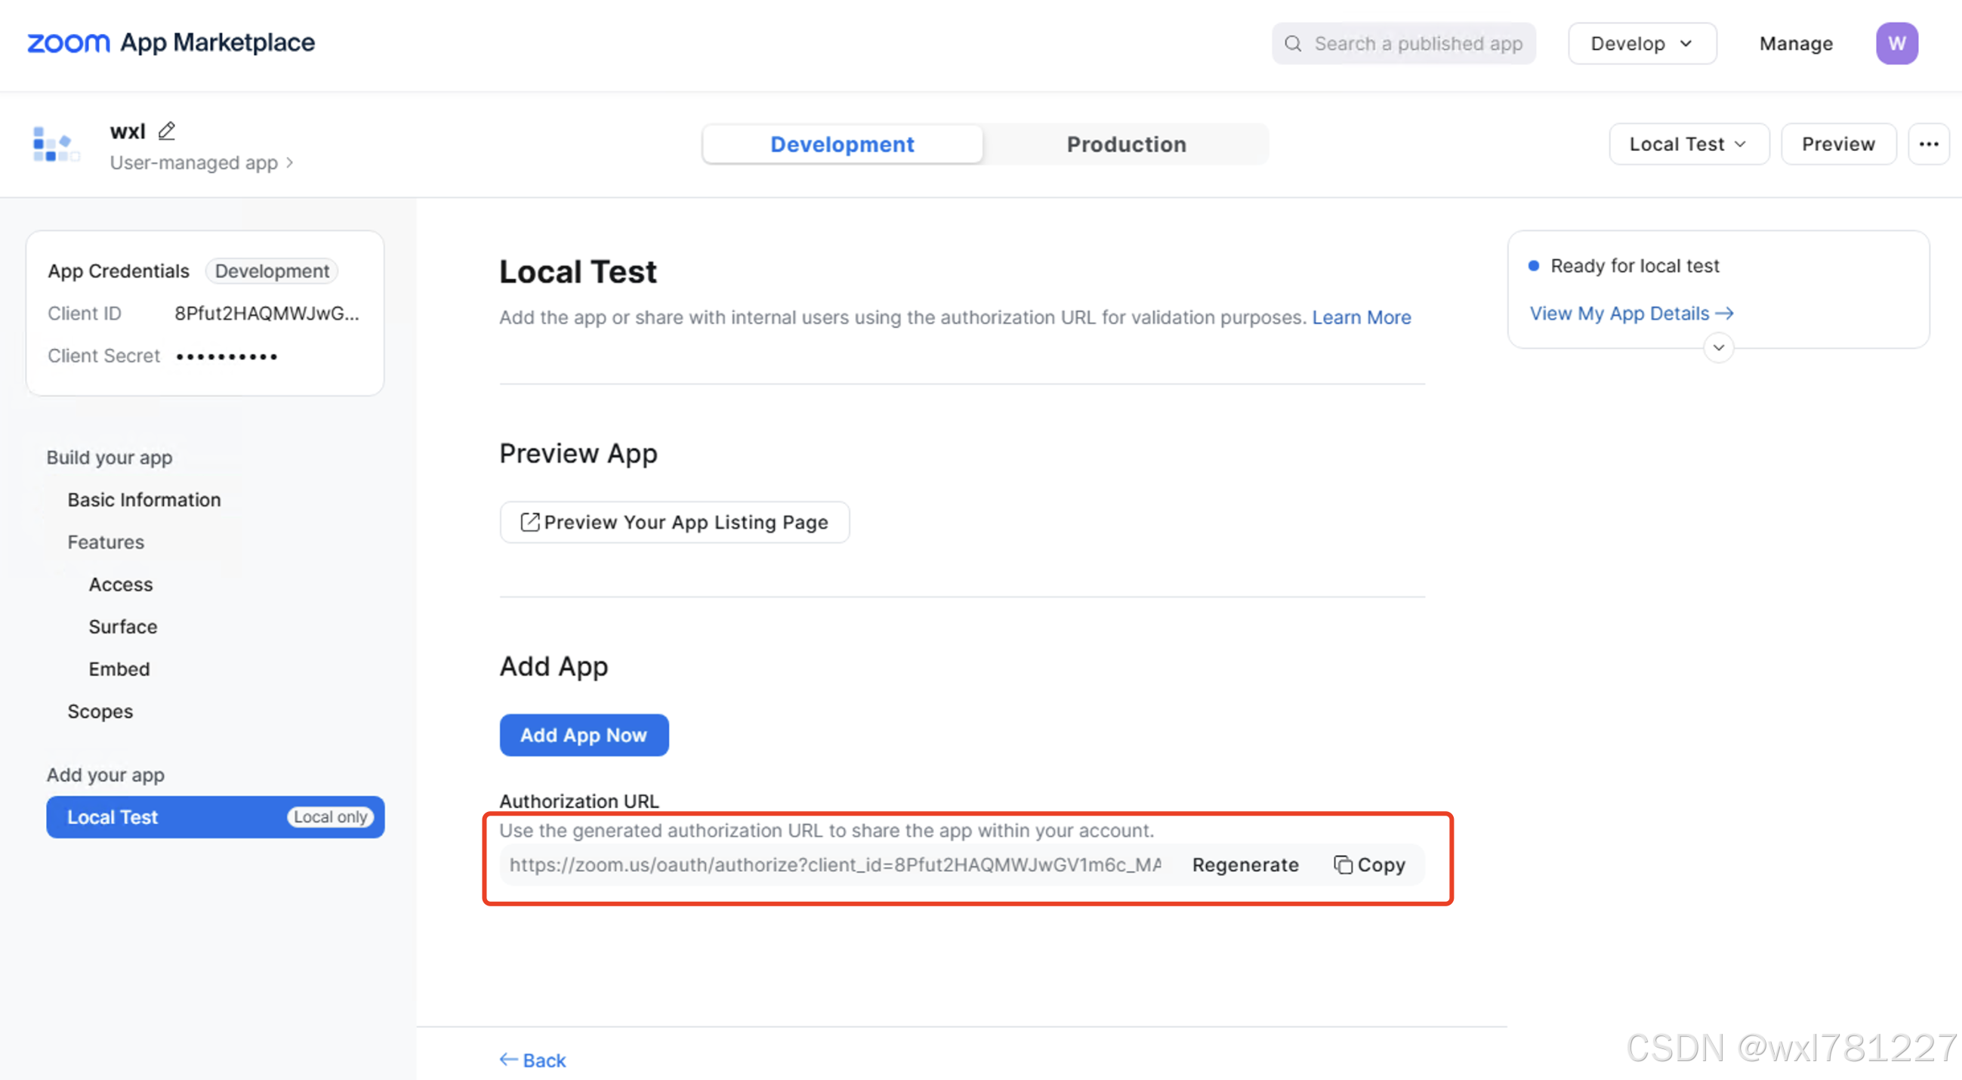Copy the authorization URL
Image resolution: width=1962 pixels, height=1080 pixels.
[1368, 865]
